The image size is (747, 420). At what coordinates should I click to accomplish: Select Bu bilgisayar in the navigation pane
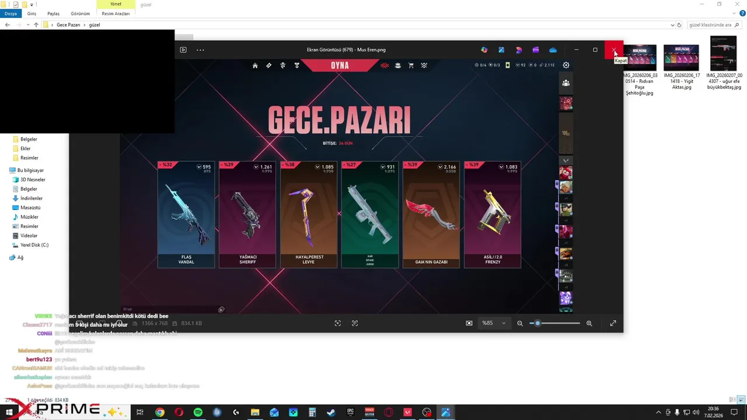coord(30,170)
